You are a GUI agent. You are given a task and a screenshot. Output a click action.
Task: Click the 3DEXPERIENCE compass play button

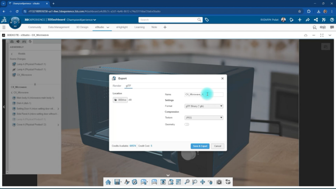(15, 22)
